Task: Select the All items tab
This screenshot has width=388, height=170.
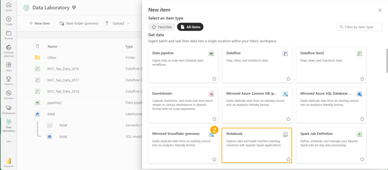Action: click(x=190, y=27)
